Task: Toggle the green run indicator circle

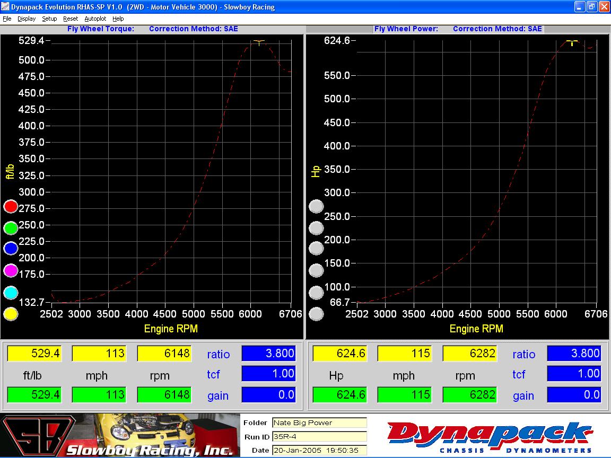Action: click(11, 227)
